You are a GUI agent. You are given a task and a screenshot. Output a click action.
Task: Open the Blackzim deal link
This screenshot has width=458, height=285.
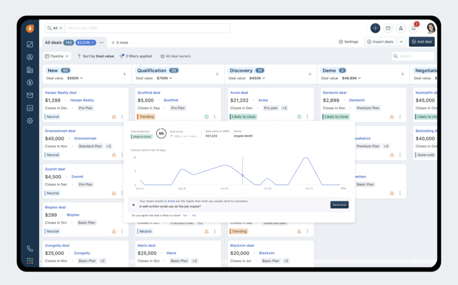pyautogui.click(x=242, y=245)
